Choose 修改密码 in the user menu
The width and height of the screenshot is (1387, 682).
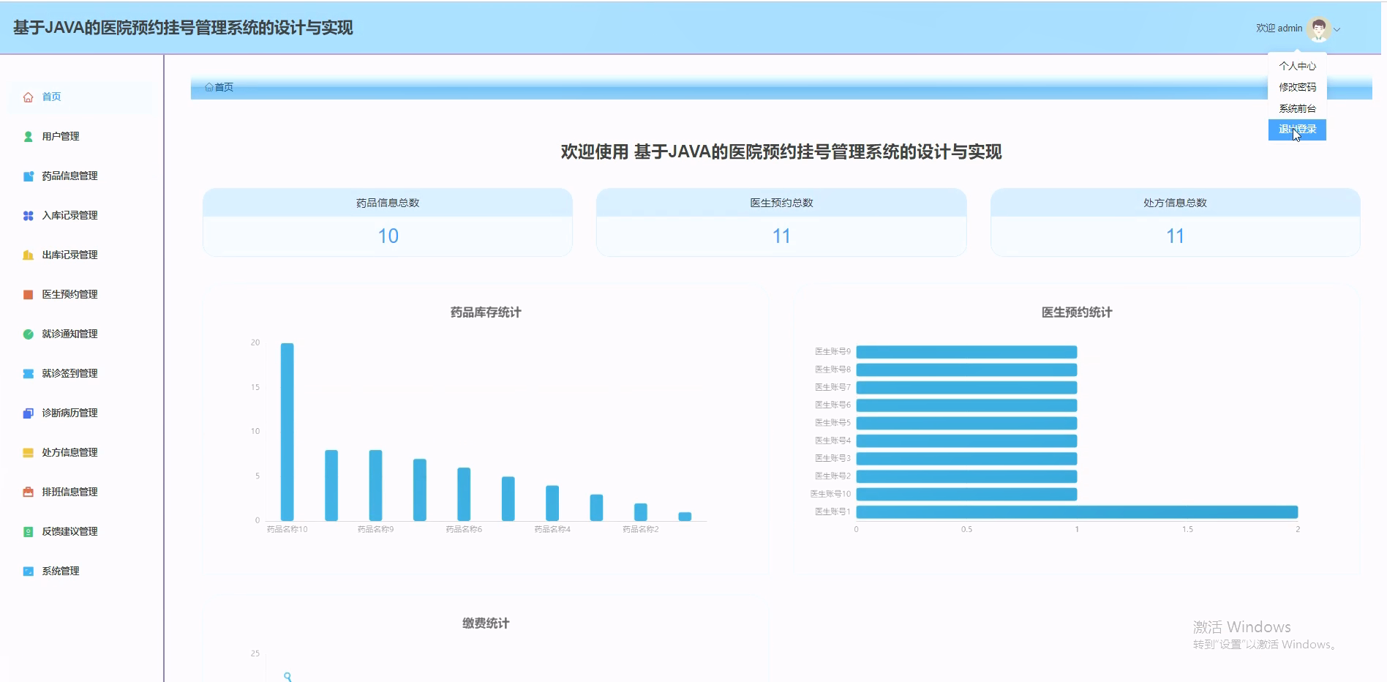[1297, 87]
